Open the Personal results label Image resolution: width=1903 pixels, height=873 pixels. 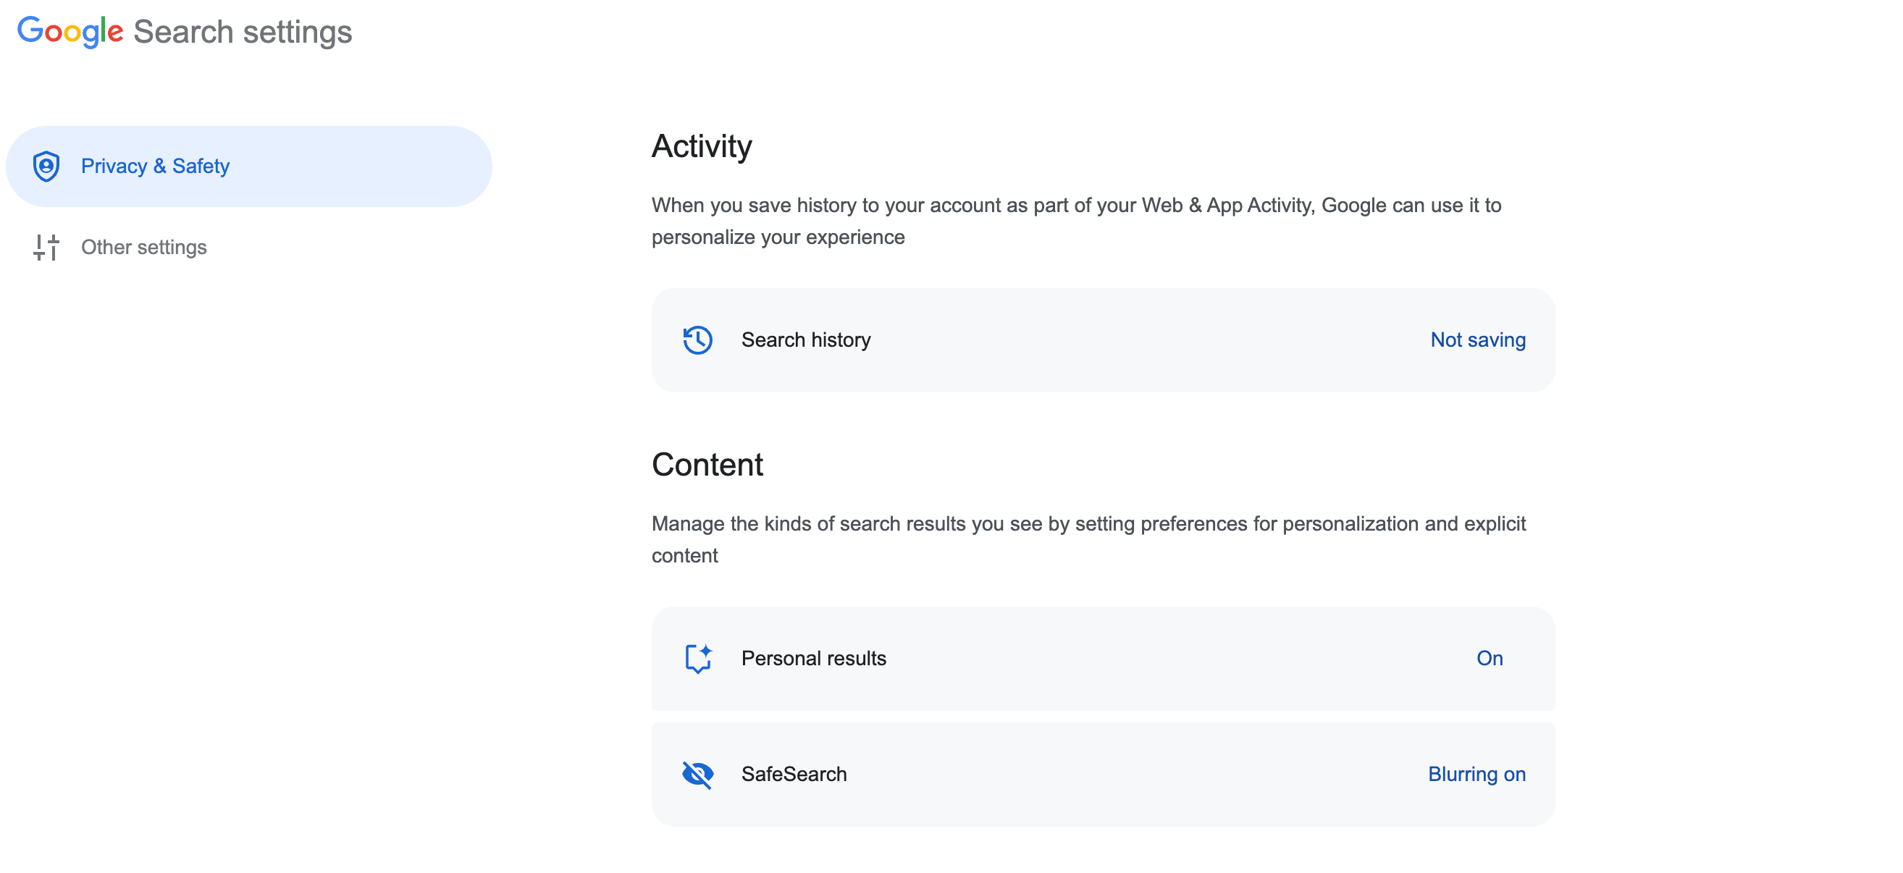(813, 658)
